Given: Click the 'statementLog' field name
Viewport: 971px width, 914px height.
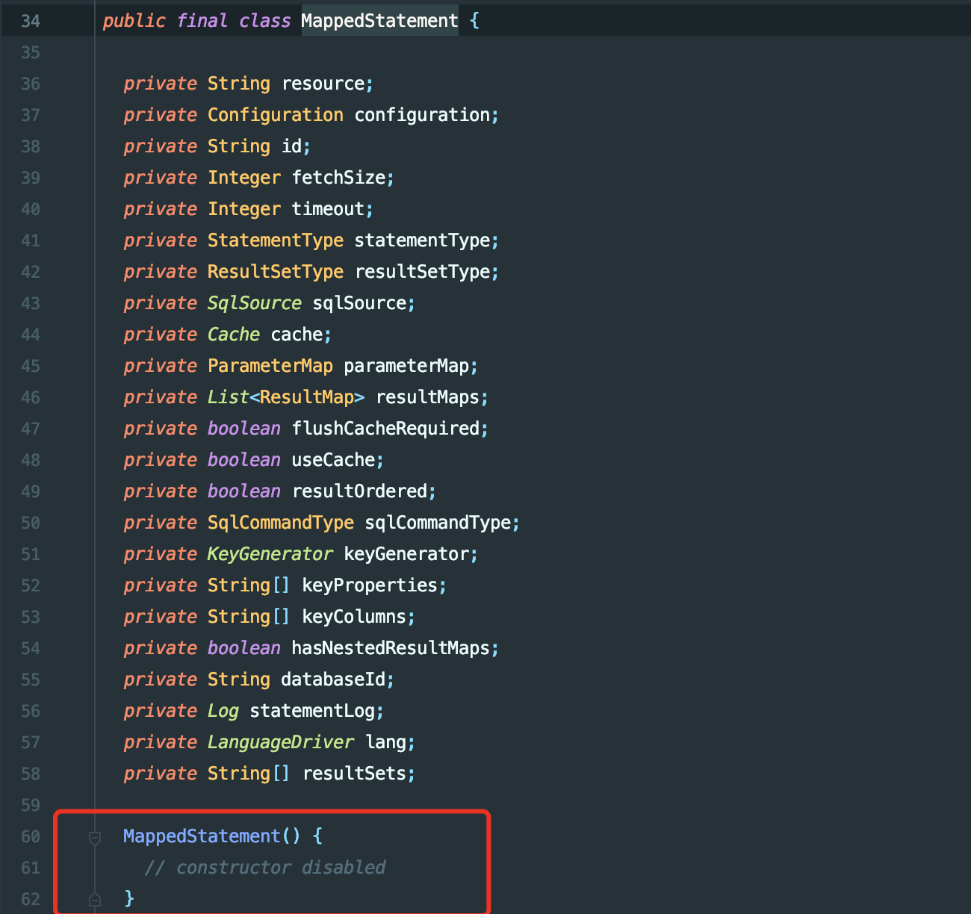Looking at the screenshot, I should point(312,711).
